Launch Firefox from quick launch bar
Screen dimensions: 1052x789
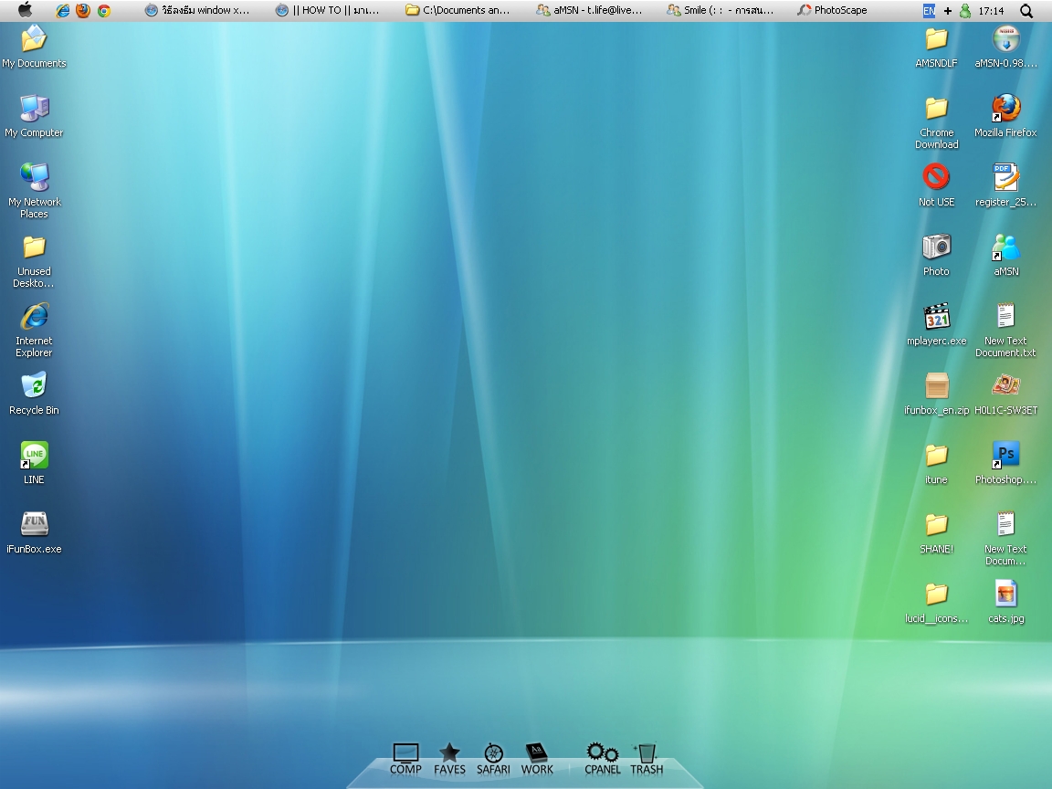point(82,10)
